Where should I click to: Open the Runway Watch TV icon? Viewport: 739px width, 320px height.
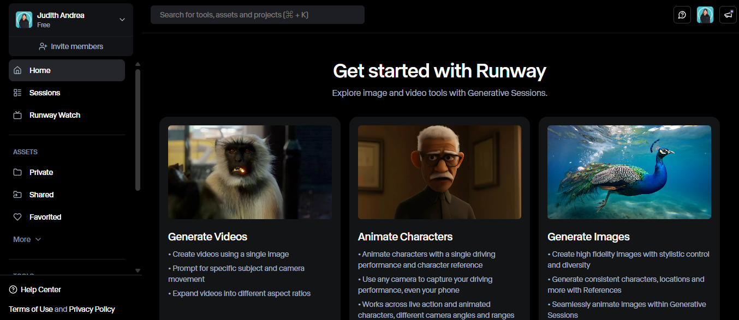[x=17, y=114]
